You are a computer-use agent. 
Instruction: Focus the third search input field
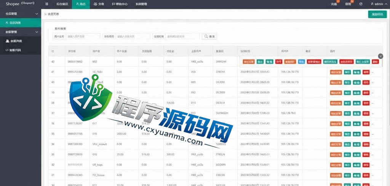(182, 36)
